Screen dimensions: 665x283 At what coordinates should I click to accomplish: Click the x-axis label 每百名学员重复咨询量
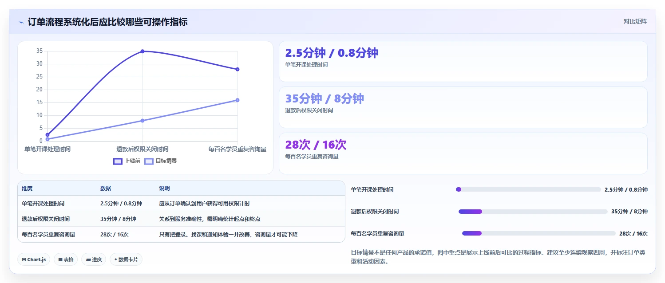(x=237, y=149)
